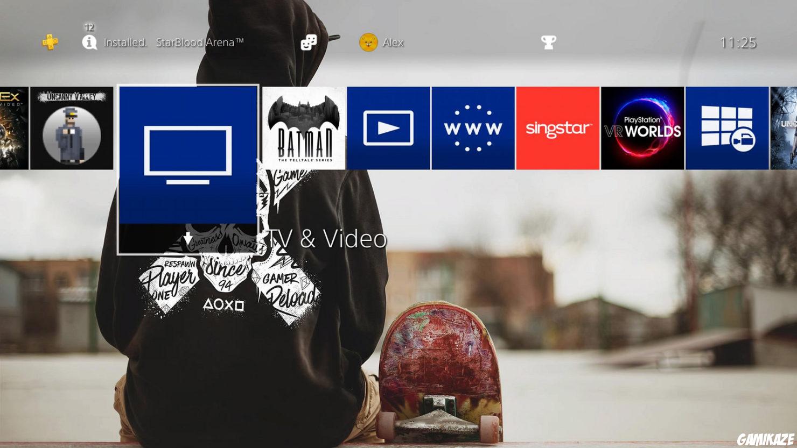
Task: Launch the Media Player
Action: (388, 126)
